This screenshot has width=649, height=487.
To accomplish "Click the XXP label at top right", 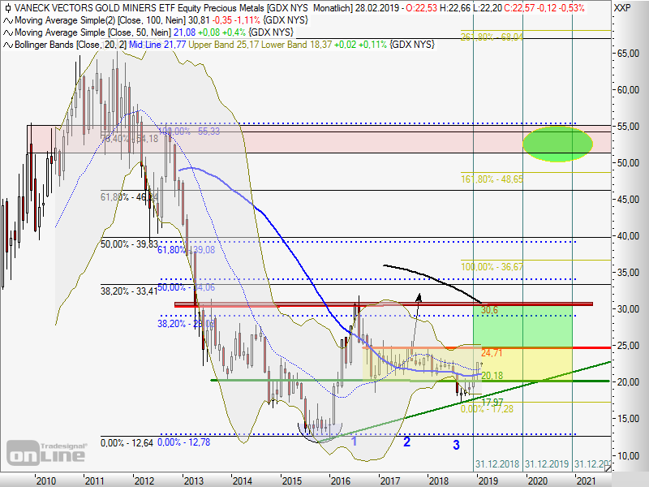I will (622, 8).
